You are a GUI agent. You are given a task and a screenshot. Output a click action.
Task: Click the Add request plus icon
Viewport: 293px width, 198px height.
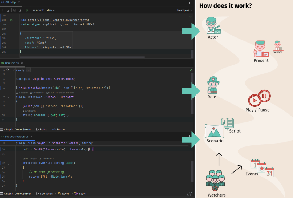(3, 10)
